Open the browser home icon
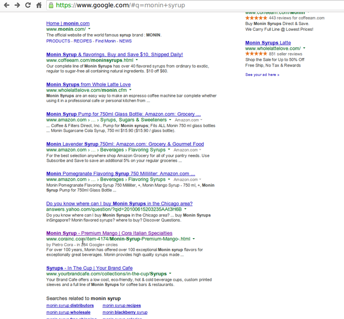The height and width of the screenshot is (319, 344). pos(39,5)
